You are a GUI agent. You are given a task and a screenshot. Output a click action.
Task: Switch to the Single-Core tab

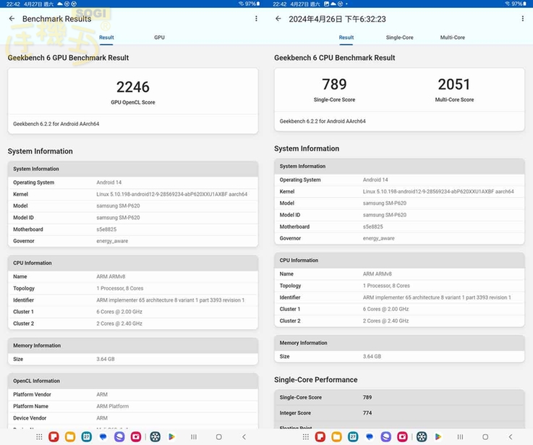pos(400,38)
